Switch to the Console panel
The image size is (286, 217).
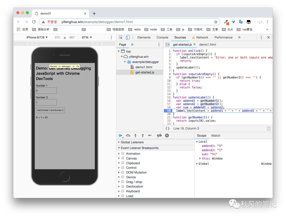tap(162, 37)
